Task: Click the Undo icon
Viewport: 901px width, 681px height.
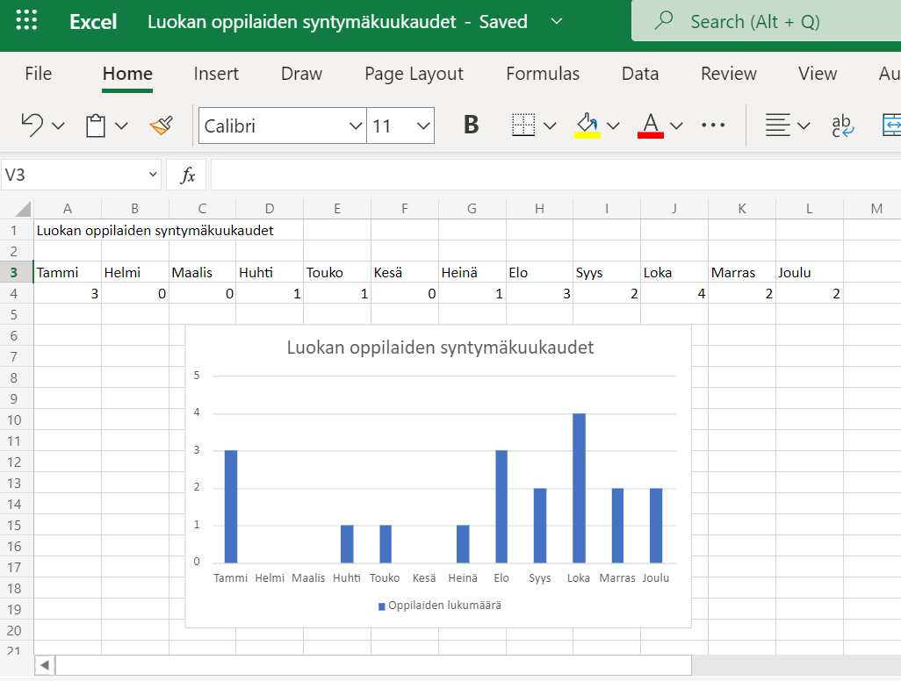Action: tap(32, 125)
